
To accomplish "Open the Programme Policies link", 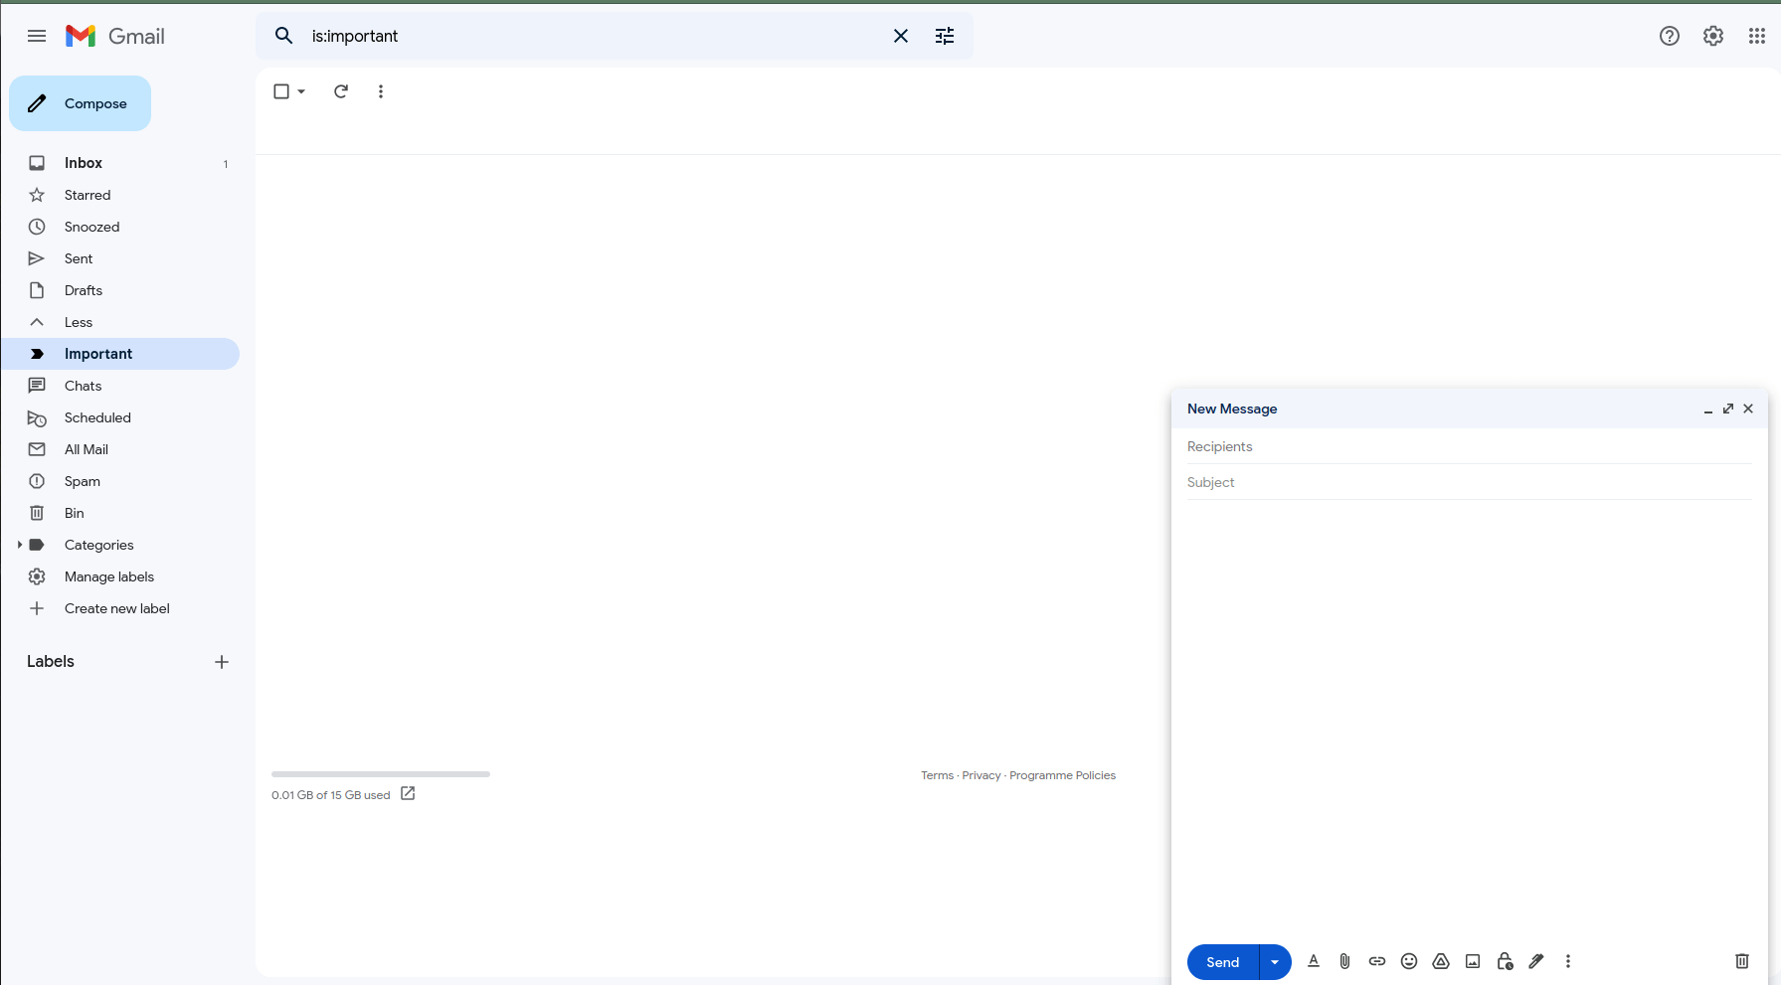I will 1061,775.
